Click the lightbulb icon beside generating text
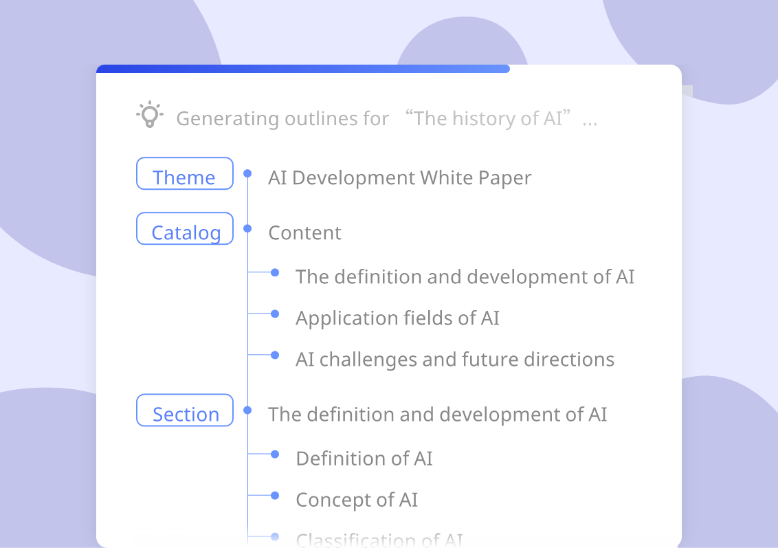Screen dimensions: 778x548 [150, 115]
